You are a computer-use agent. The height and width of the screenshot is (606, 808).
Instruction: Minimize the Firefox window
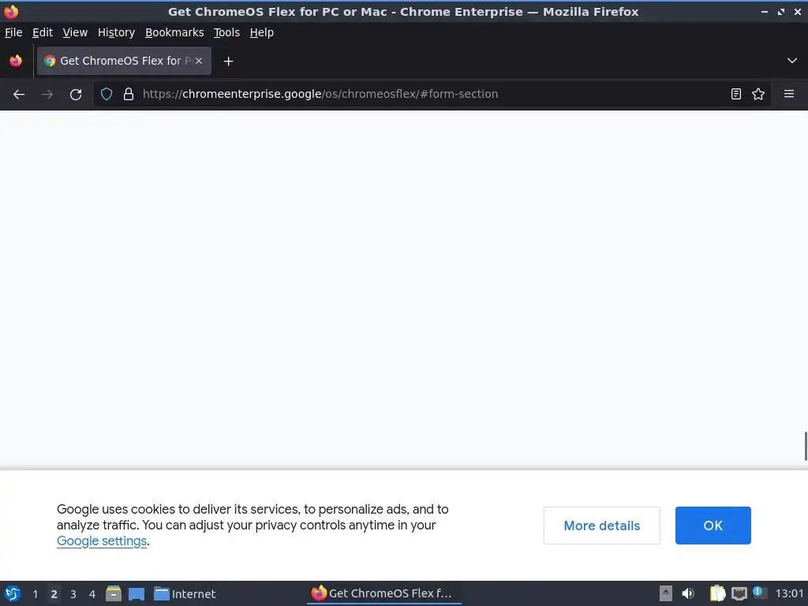(x=765, y=11)
